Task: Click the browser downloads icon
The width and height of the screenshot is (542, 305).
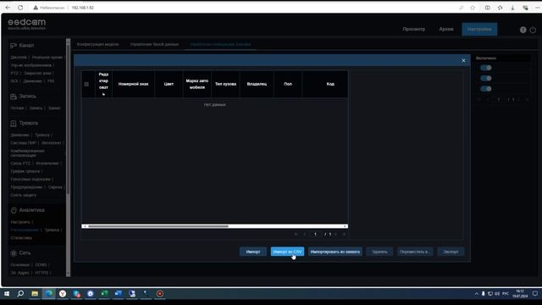Action: click(x=512, y=8)
